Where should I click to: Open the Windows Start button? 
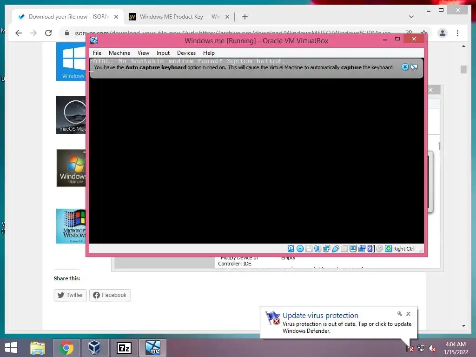(x=11, y=348)
